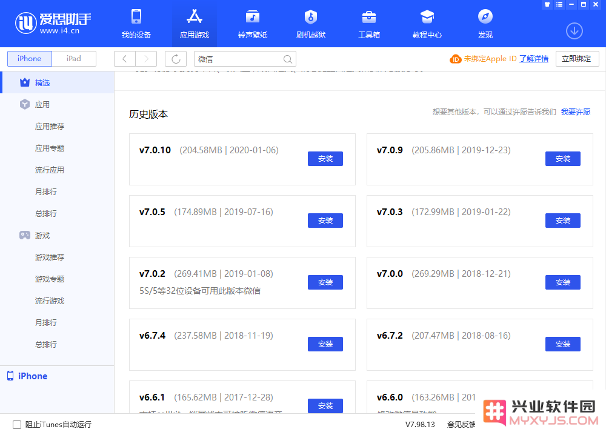606x435 pixels.
Task: Click the 意见反馈 feedback link
Action: [x=461, y=425]
